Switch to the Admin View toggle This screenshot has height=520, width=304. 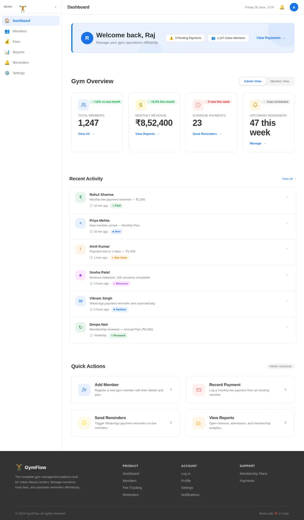(253, 81)
